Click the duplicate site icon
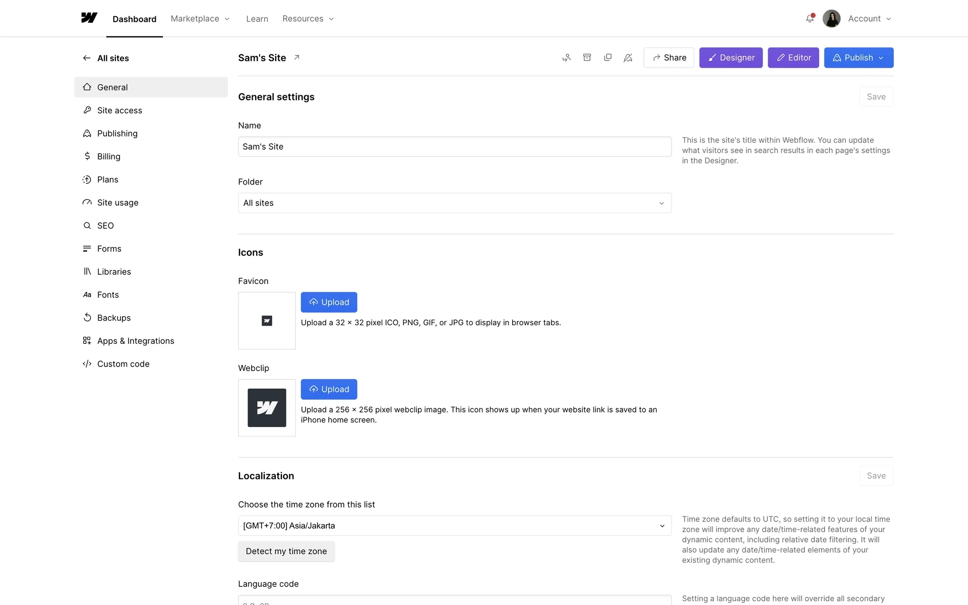This screenshot has height=605, width=968. pos(608,57)
